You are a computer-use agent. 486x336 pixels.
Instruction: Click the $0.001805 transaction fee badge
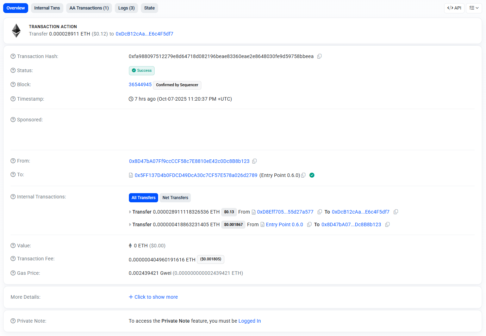(x=211, y=259)
